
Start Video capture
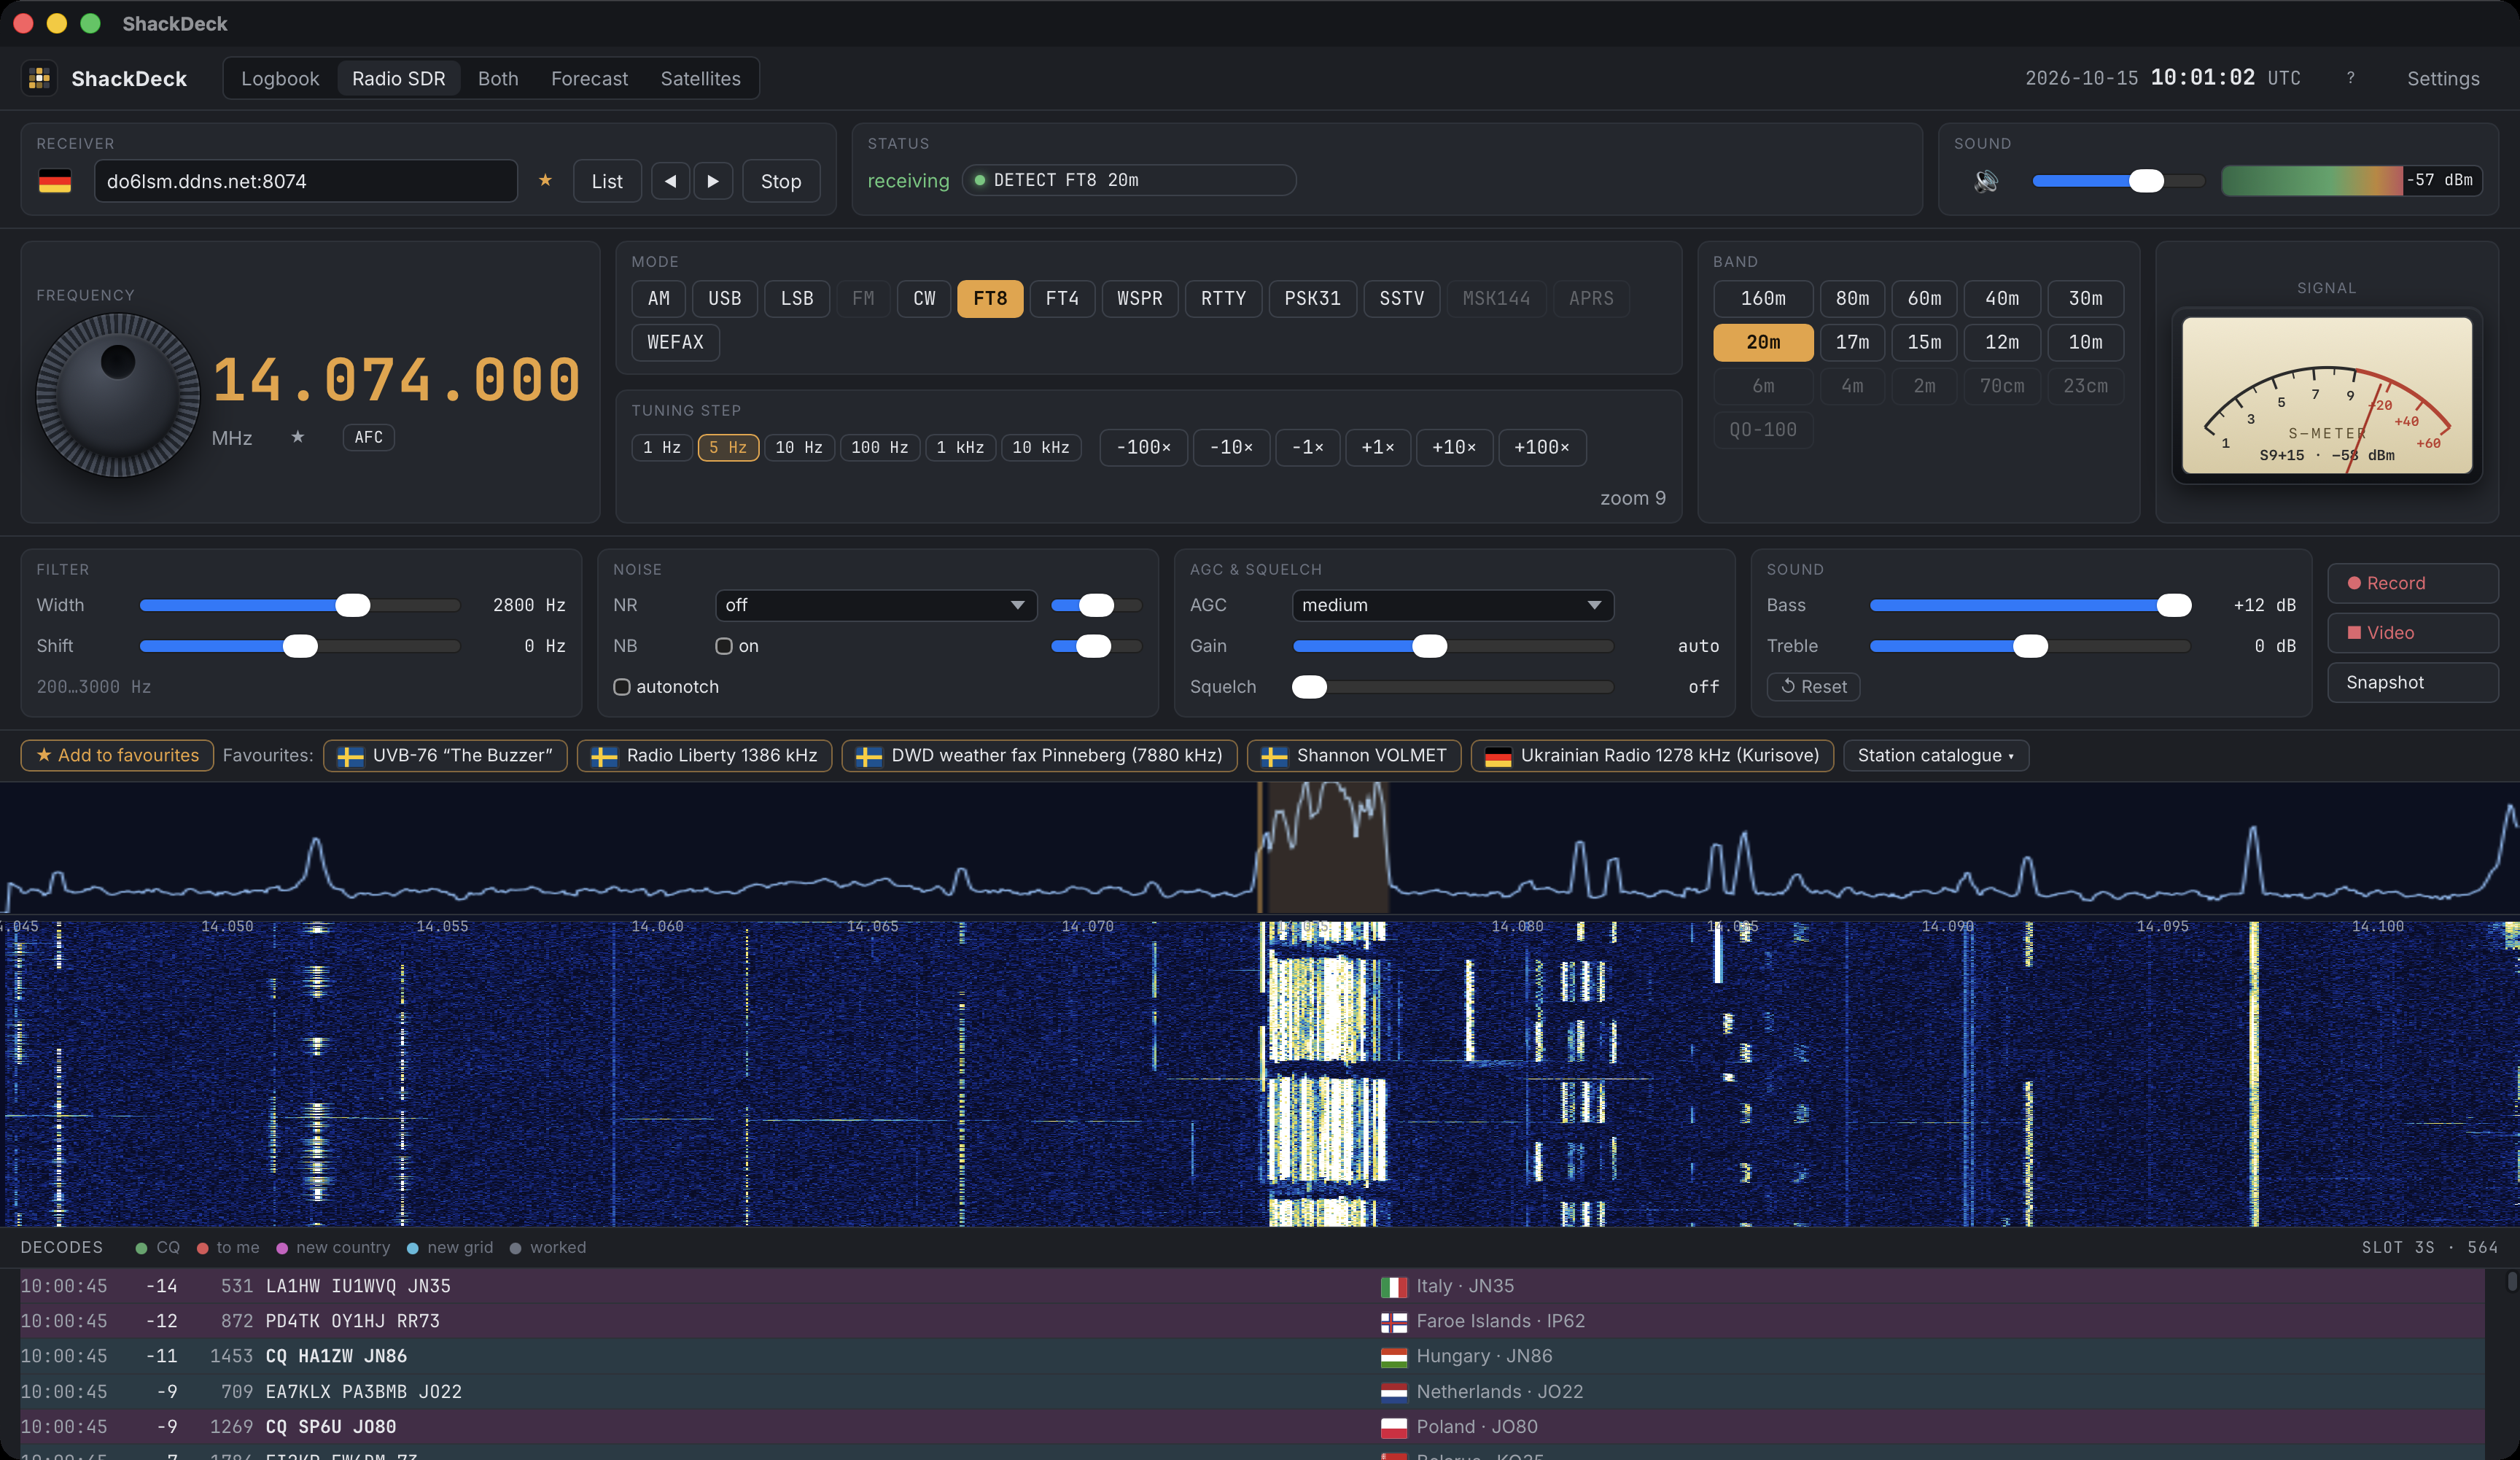coord(2412,633)
